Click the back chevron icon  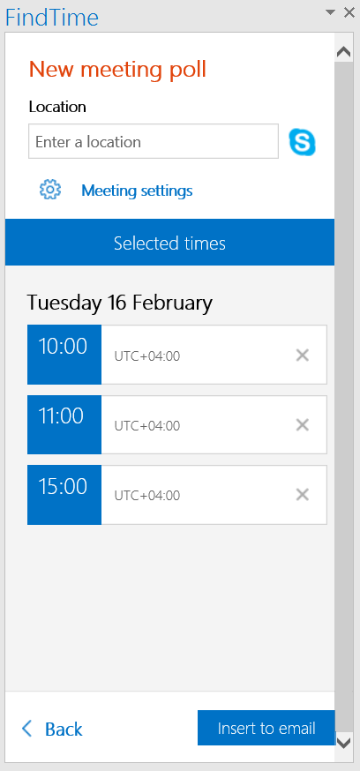[x=27, y=729]
